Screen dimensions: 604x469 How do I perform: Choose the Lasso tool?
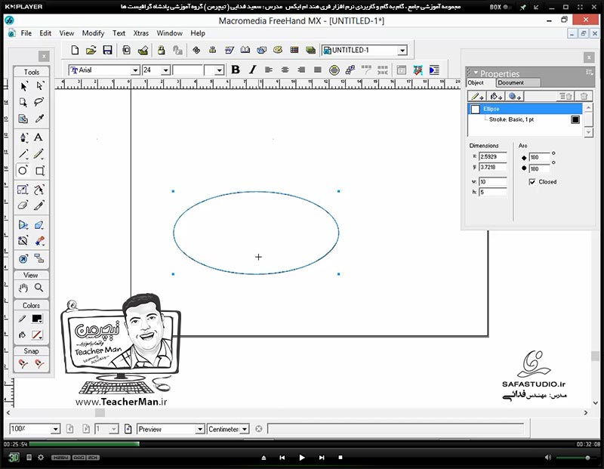(39, 102)
